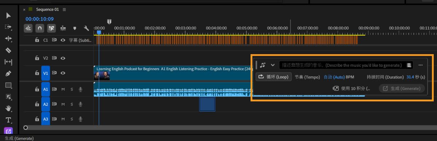This screenshot has width=437, height=141.
Task: Lock the A3 track
Action: [x=37, y=119]
